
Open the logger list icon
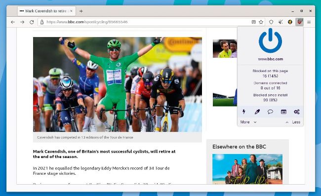[283, 112]
